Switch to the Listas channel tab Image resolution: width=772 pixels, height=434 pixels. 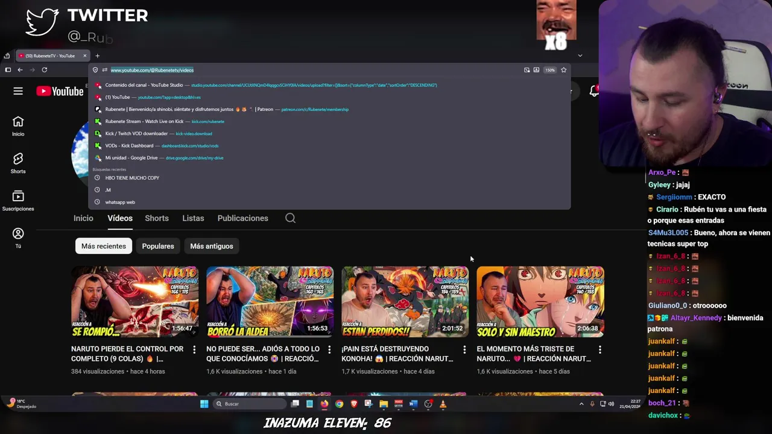(193, 218)
